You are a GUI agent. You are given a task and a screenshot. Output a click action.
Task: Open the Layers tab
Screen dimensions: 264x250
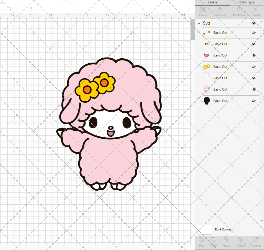click(213, 2)
